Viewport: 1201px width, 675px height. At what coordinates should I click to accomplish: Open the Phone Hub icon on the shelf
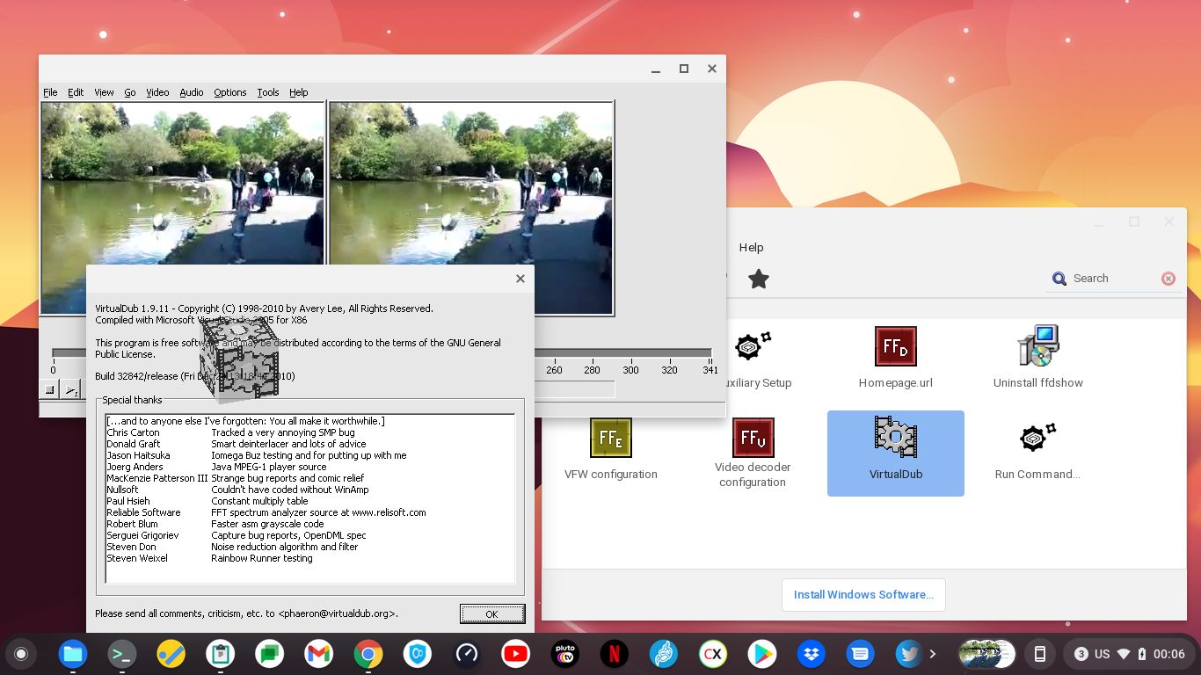(x=1040, y=654)
